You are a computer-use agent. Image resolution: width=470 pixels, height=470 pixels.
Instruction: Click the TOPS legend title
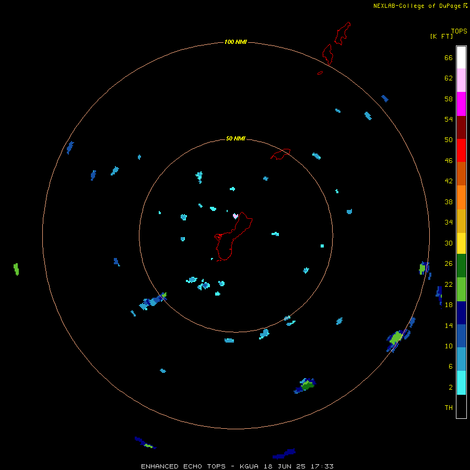(x=459, y=31)
